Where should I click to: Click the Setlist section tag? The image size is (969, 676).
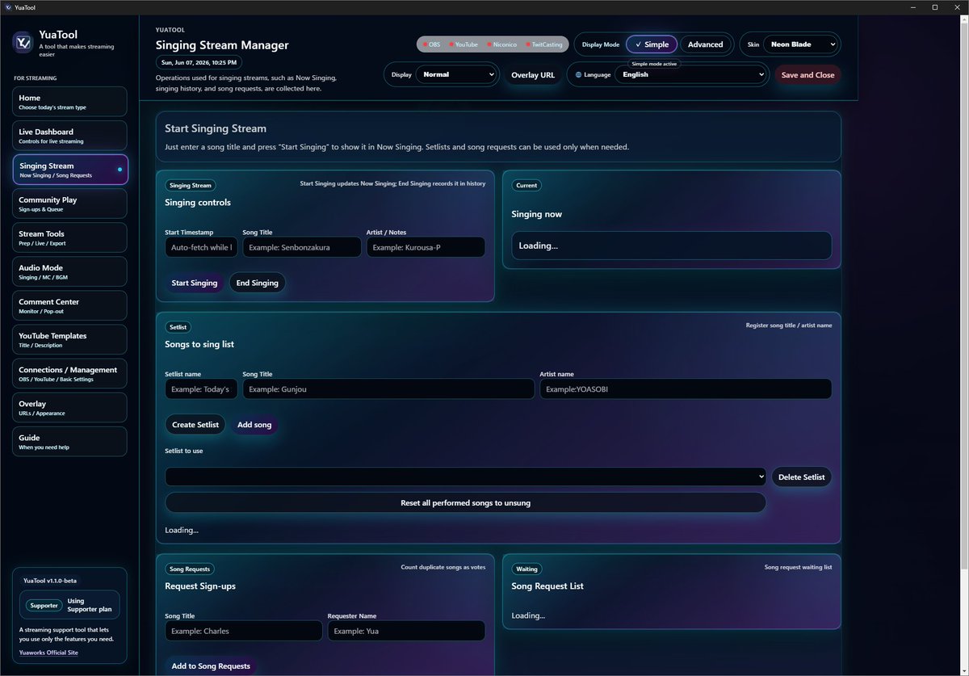(178, 327)
